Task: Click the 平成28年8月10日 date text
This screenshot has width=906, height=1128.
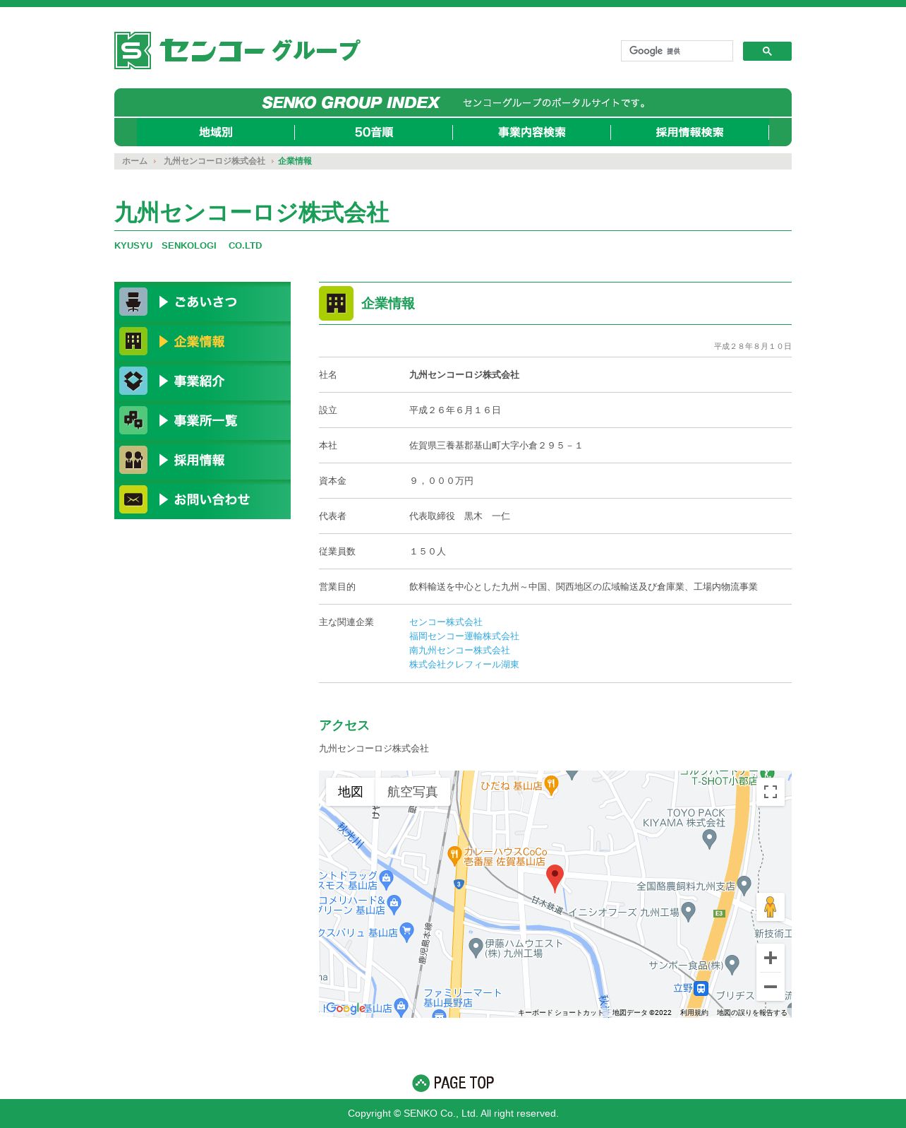Action: pyautogui.click(x=752, y=346)
